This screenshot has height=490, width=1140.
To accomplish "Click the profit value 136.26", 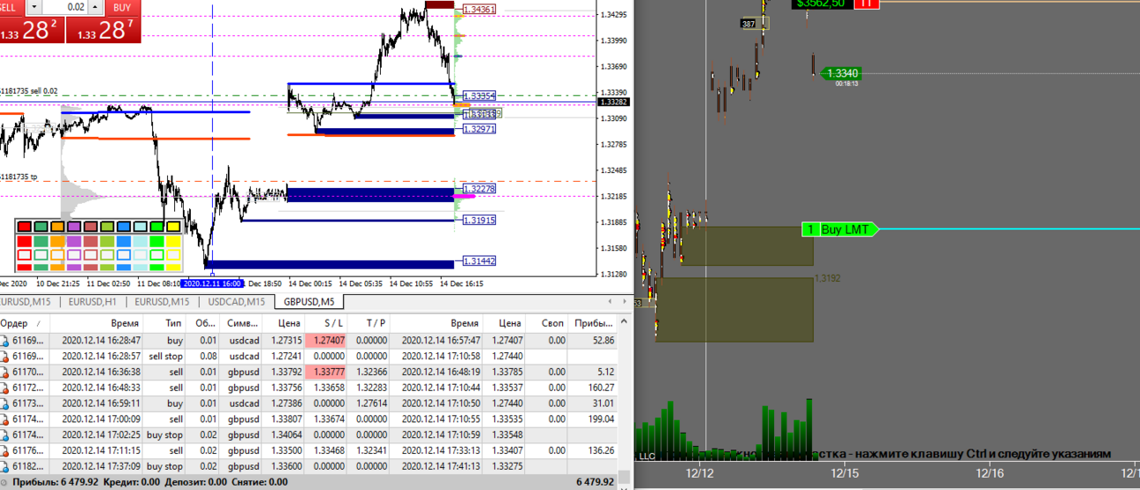I will click(x=600, y=450).
